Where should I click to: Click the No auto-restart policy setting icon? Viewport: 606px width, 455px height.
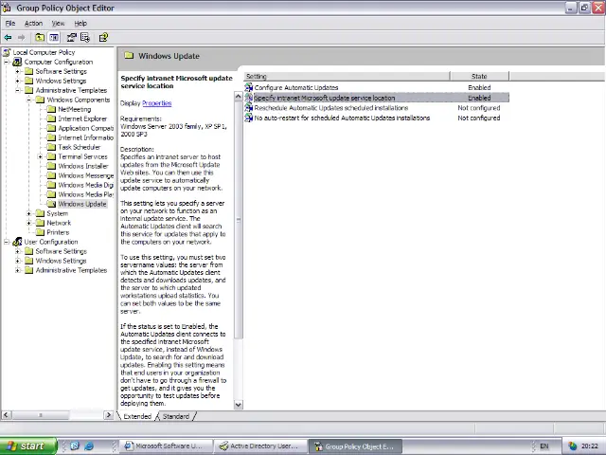249,118
